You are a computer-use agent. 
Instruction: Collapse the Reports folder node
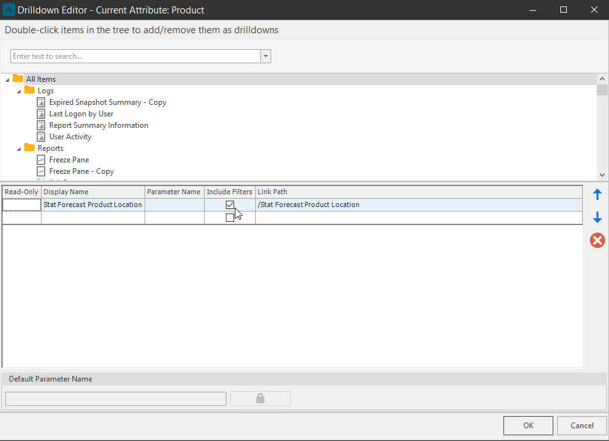pos(19,149)
